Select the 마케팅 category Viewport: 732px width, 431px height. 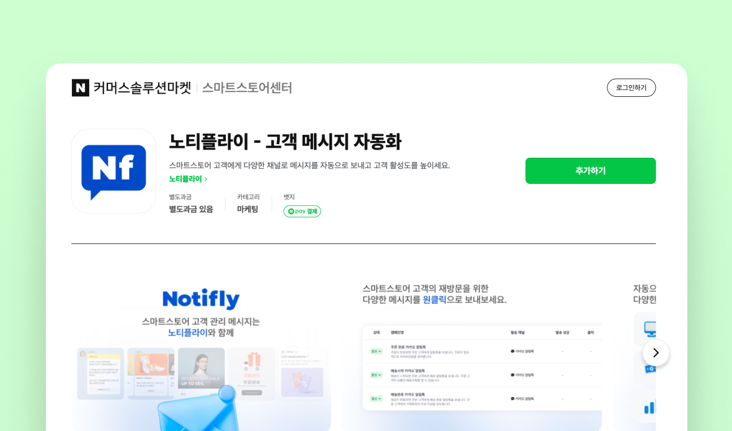[x=248, y=209]
